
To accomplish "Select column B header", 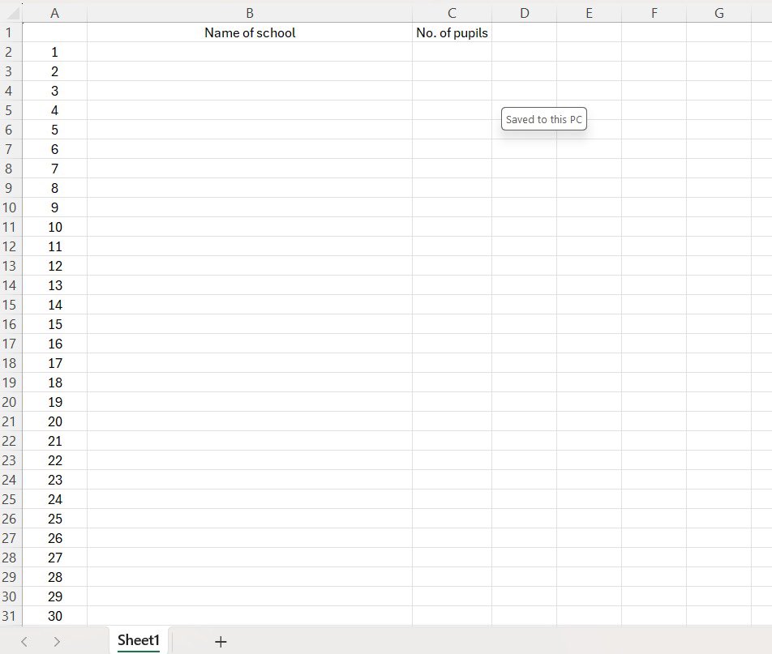I will tap(249, 12).
